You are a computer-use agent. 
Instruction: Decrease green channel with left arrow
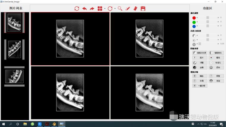(197, 22)
